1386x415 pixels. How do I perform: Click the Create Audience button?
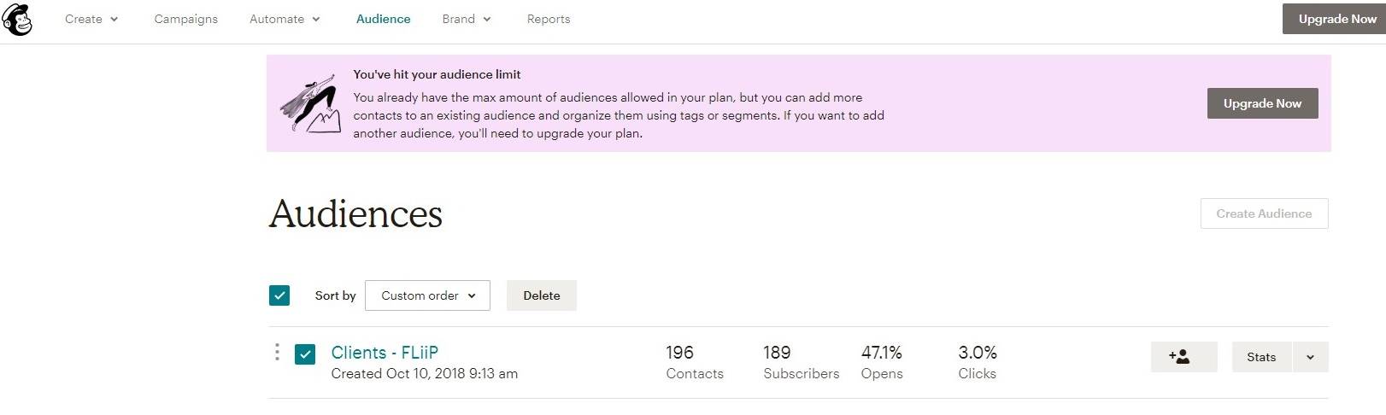click(1264, 213)
